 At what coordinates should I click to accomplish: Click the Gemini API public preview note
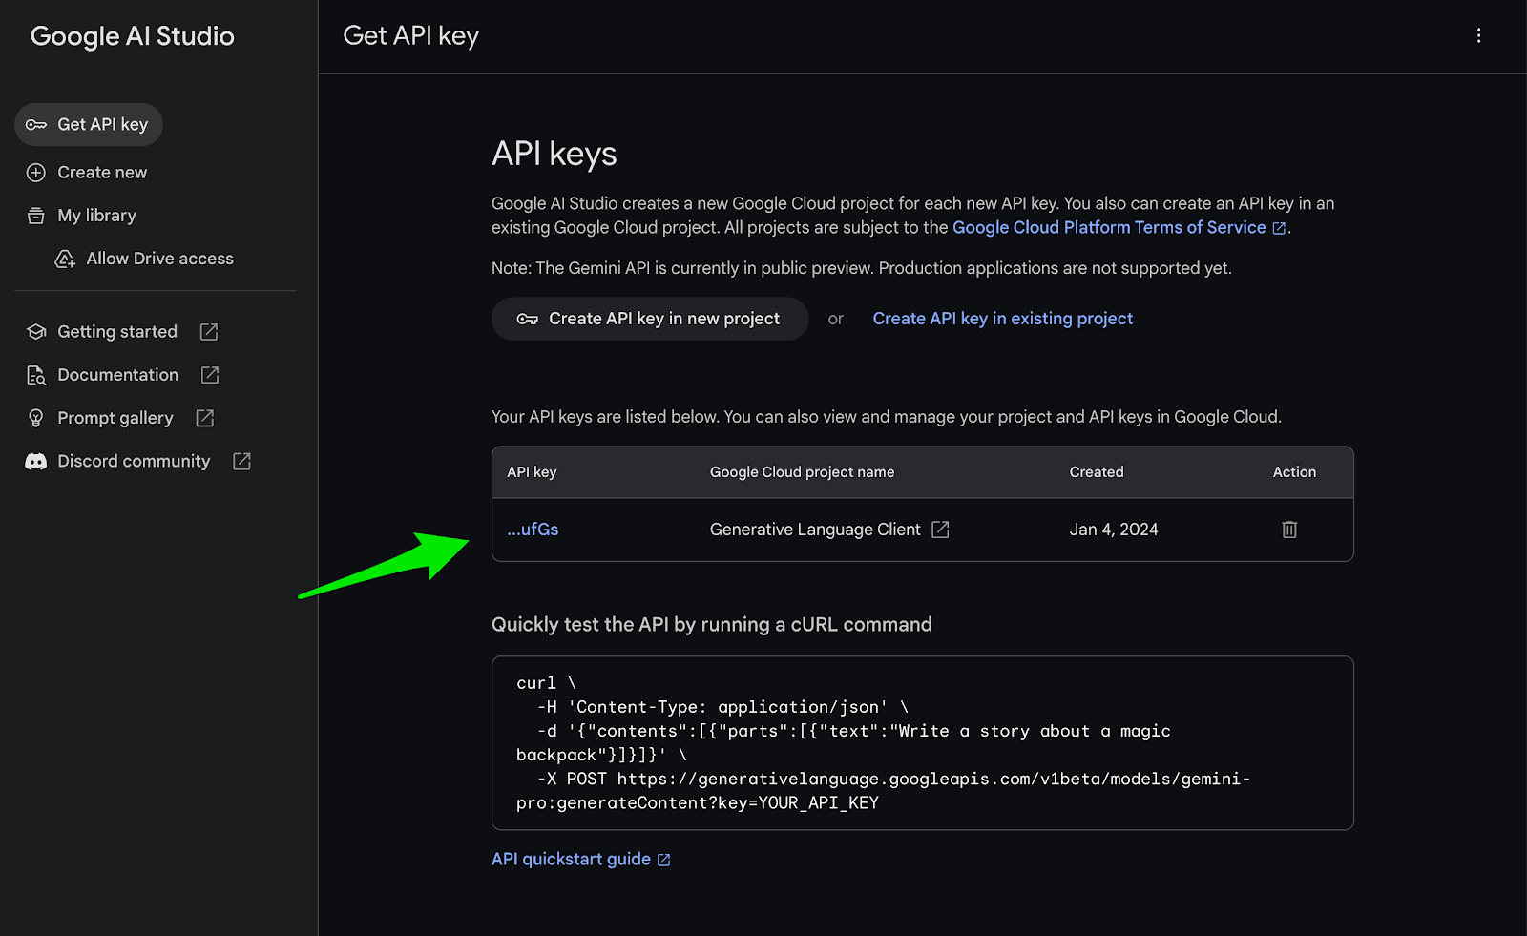click(861, 268)
